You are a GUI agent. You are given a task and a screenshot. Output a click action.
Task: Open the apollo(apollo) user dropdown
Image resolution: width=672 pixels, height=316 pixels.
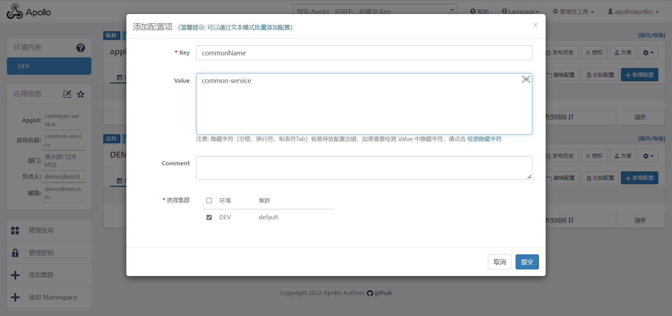pyautogui.click(x=633, y=12)
